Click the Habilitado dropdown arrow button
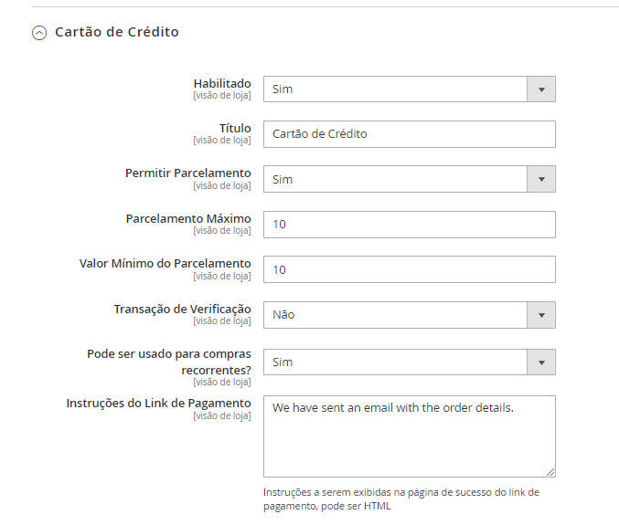Image resolution: width=619 pixels, height=525 pixels. click(541, 89)
